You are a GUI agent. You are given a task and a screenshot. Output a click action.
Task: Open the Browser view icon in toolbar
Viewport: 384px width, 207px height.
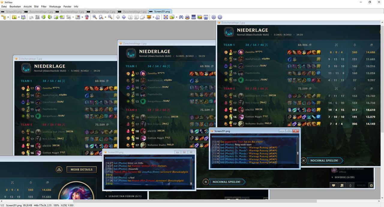click(4, 17)
